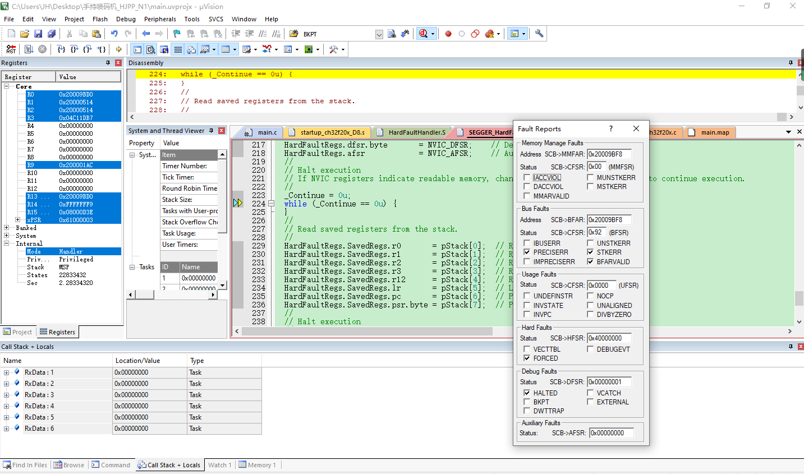
Task: Toggle the BFARVALID checkbox
Action: click(590, 262)
